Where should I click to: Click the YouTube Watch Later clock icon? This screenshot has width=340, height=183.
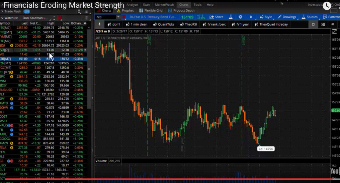(x=327, y=6)
